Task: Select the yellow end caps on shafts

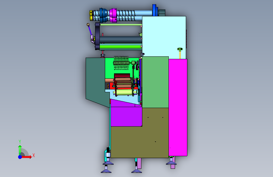Action: 91,15
